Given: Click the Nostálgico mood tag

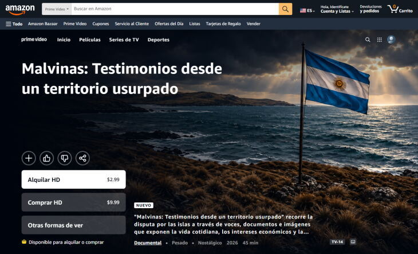Looking at the screenshot, I should [210, 243].
